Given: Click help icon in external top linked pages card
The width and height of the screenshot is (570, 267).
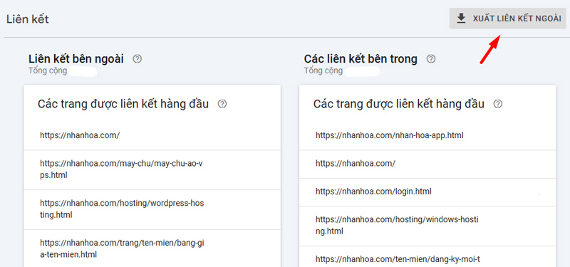Looking at the screenshot, I should pos(222,104).
